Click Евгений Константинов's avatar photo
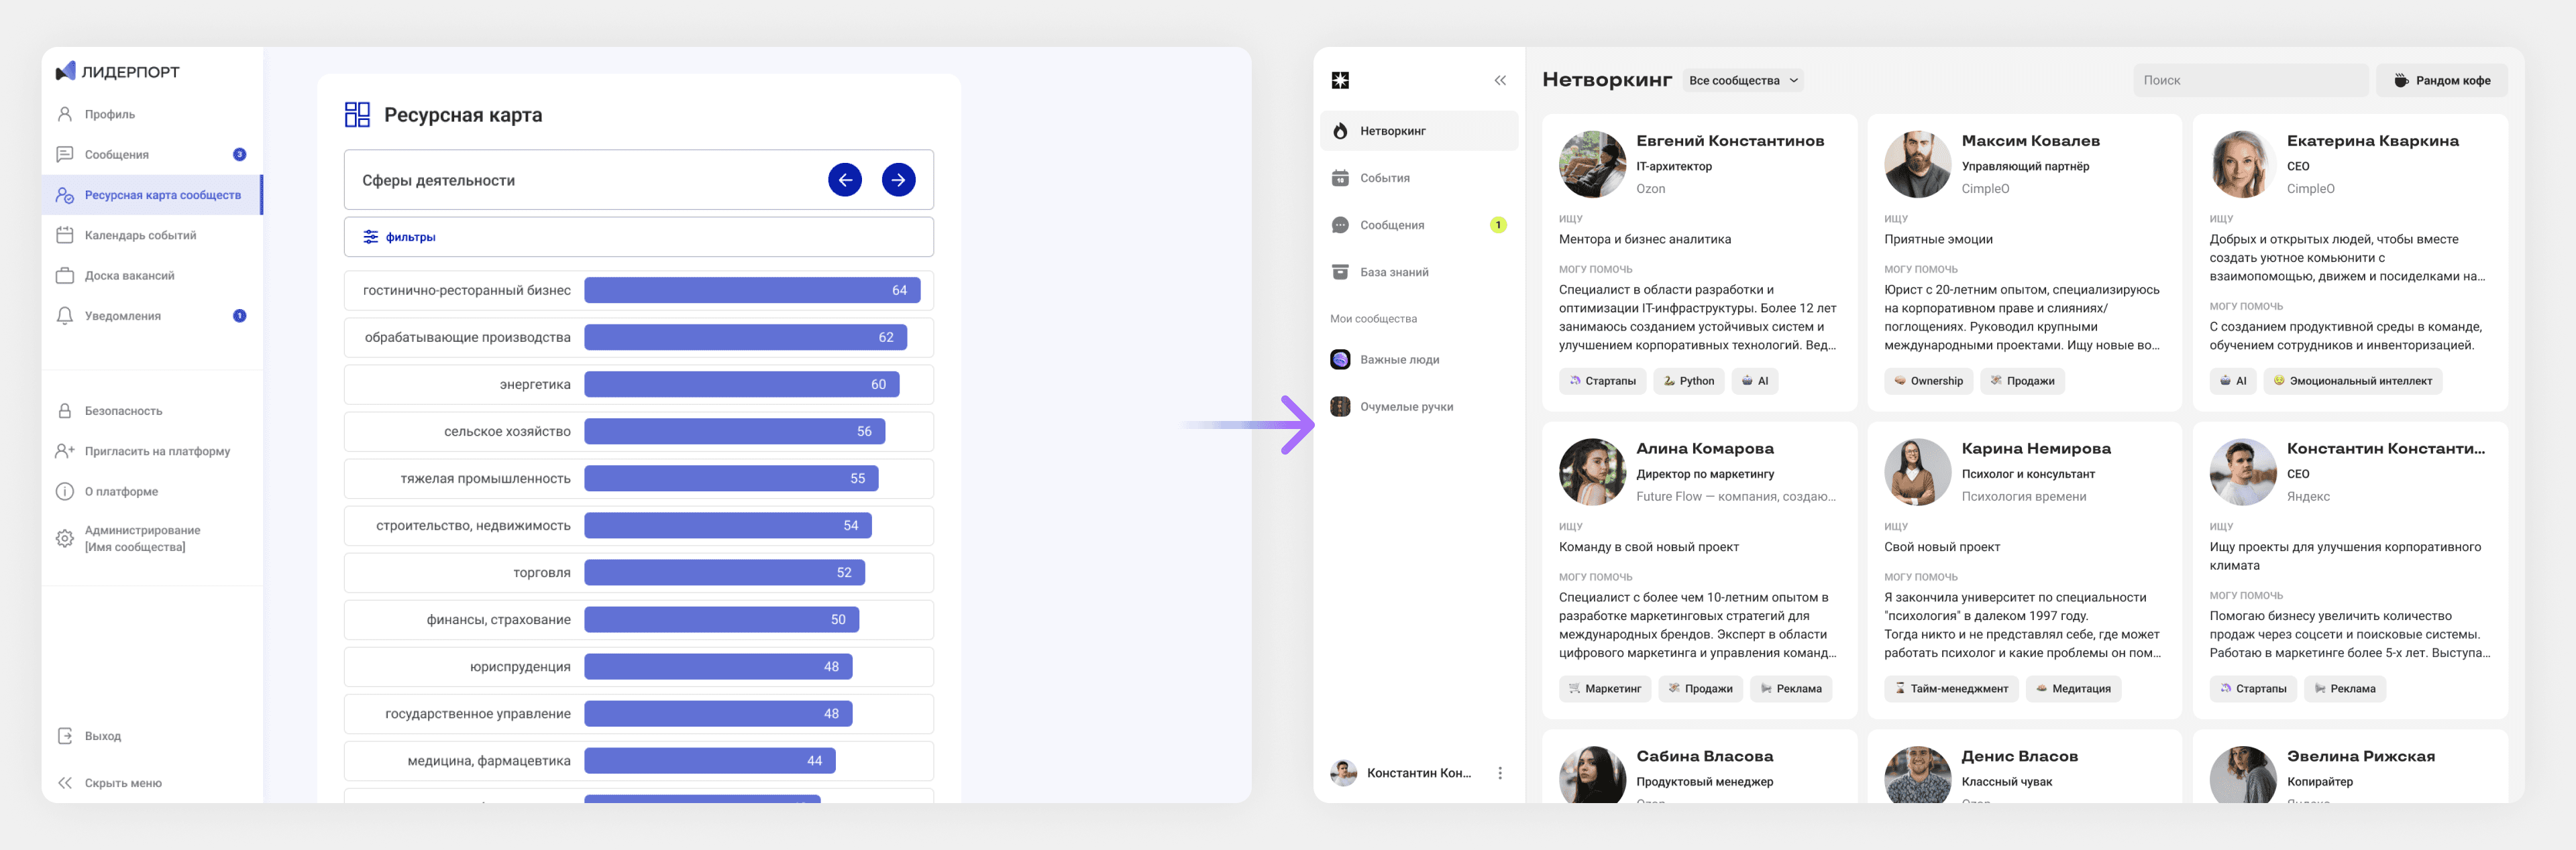 tap(1591, 165)
